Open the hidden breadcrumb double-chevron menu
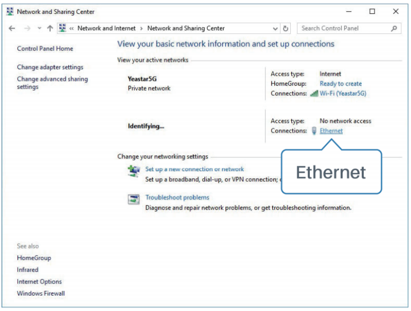The image size is (411, 311). [x=72, y=28]
